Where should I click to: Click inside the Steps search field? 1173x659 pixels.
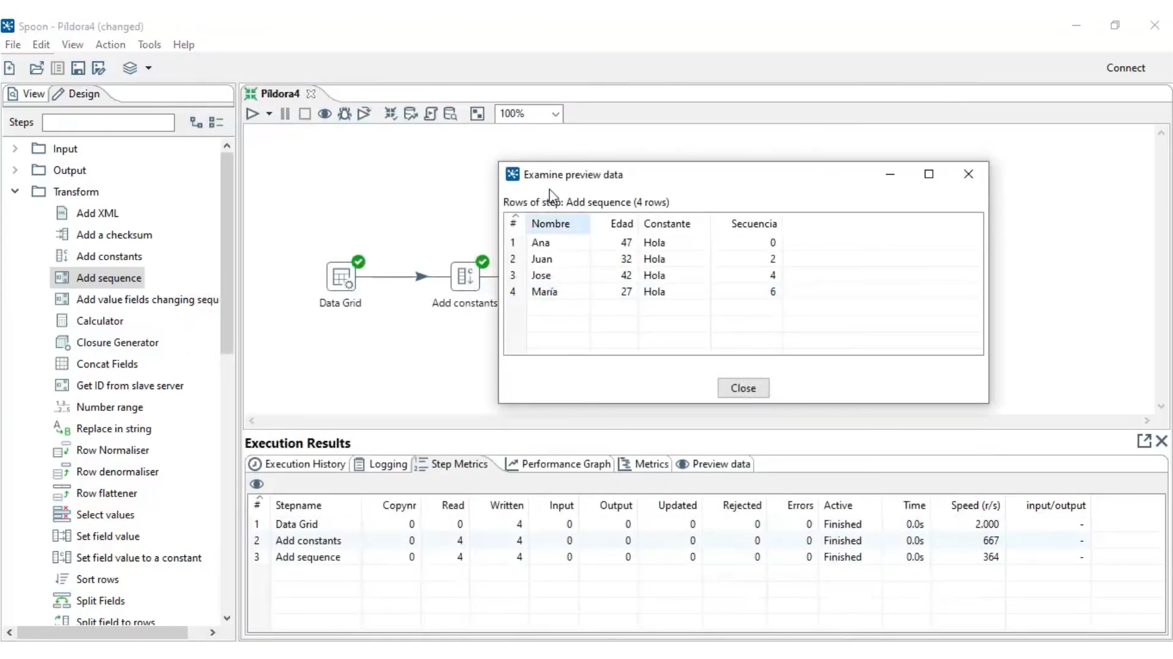click(108, 122)
